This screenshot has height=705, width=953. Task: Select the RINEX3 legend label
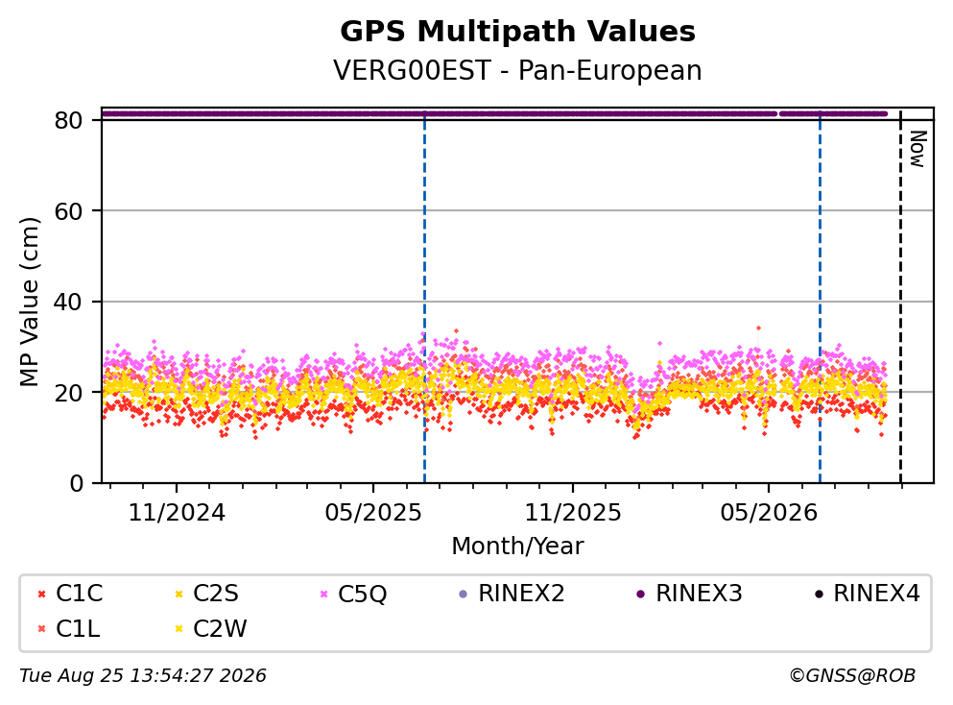coord(699,594)
